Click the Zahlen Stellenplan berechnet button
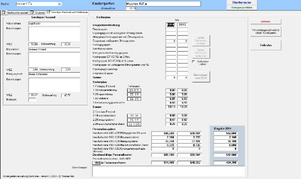The height and width of the screenshot is (179, 301). 201,53
